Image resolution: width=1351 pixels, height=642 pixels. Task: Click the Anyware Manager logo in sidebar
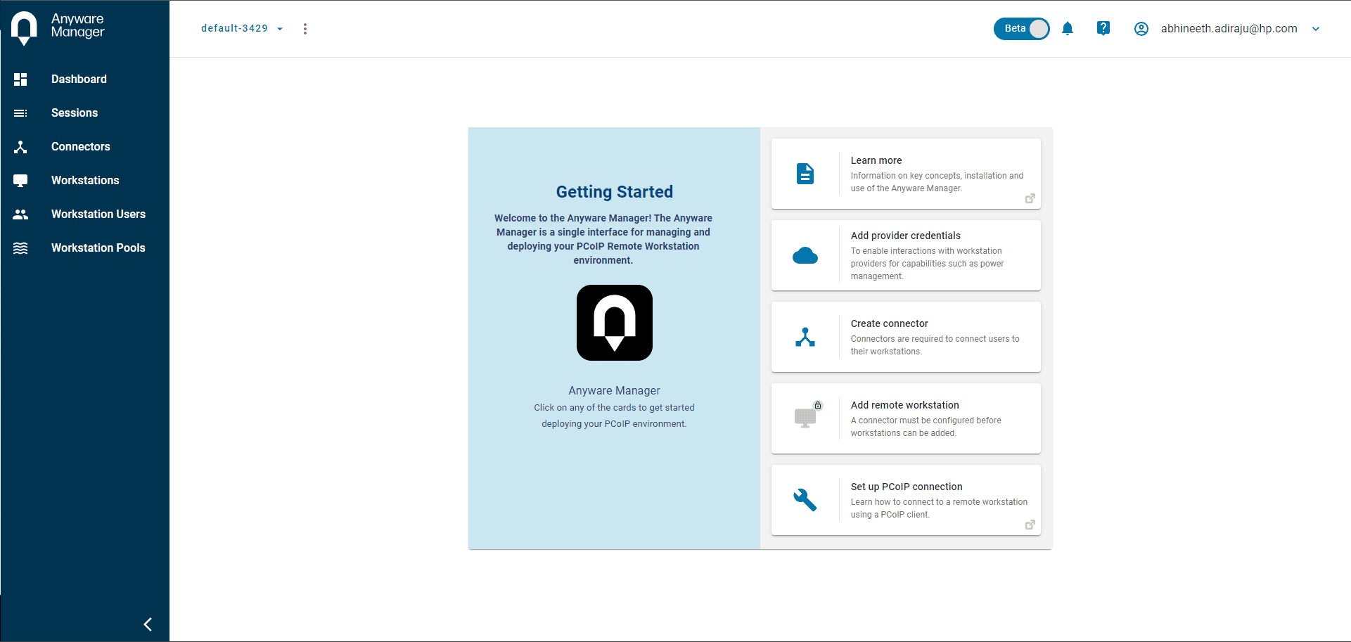point(25,28)
